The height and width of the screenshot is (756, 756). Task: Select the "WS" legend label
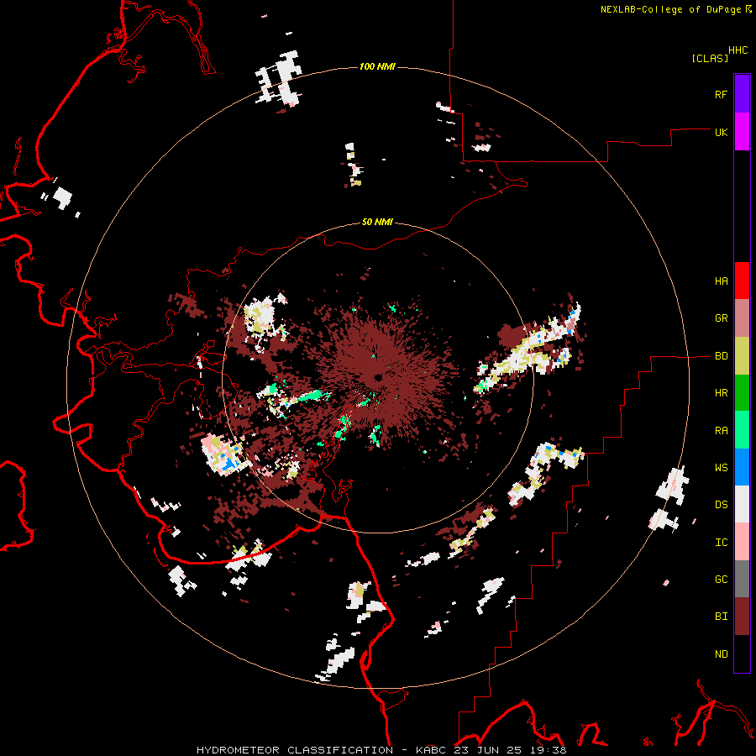(x=721, y=467)
